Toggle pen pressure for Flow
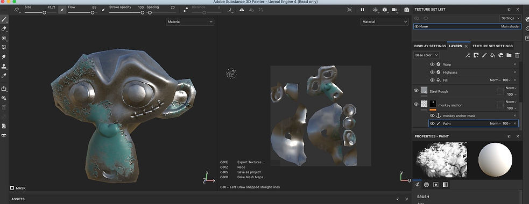Screen dimensions: 529x204 104,10
